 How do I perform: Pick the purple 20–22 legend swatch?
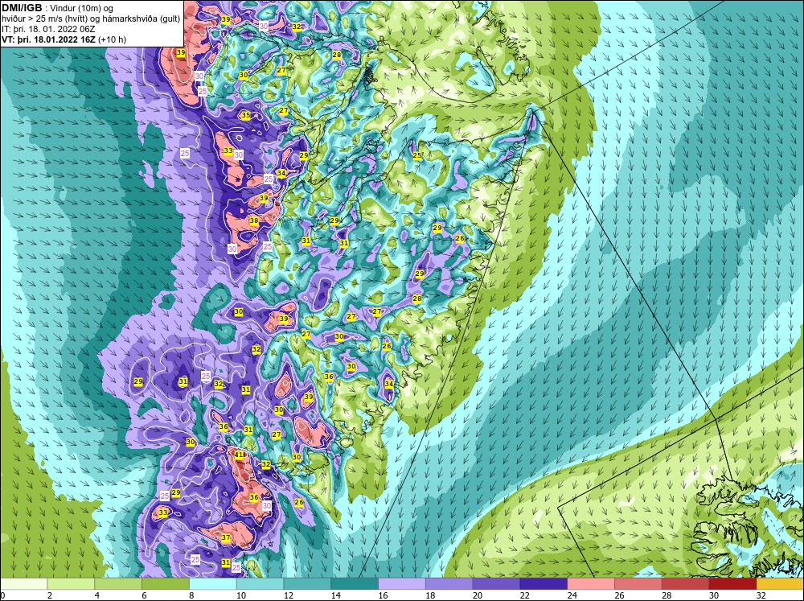(x=496, y=583)
